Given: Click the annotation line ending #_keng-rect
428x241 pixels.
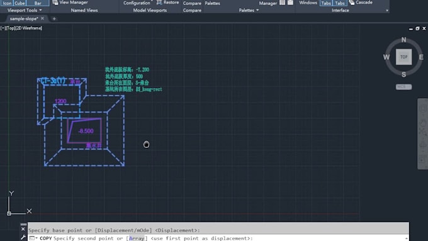Looking at the screenshot, I should point(133,89).
